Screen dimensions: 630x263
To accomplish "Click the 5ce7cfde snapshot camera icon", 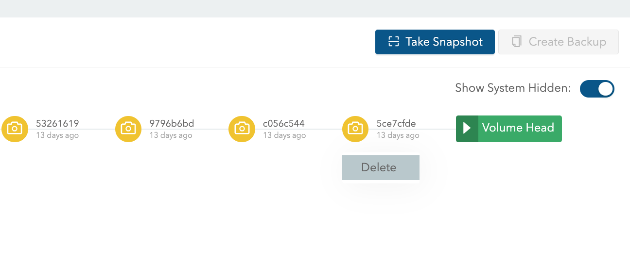I will pos(355,129).
